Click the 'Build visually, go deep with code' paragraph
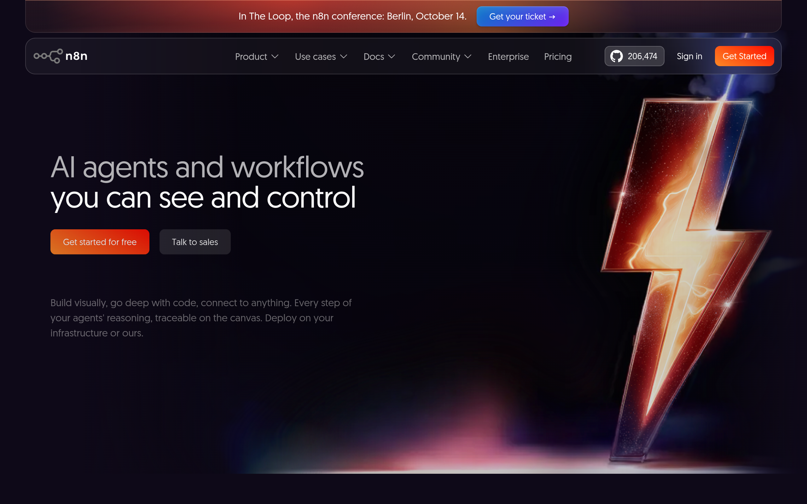Image resolution: width=807 pixels, height=504 pixels. (201, 318)
